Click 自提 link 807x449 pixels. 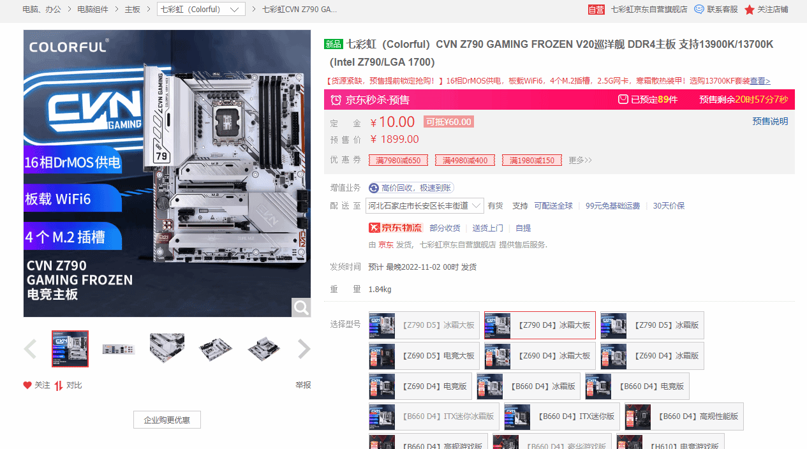[523, 228]
